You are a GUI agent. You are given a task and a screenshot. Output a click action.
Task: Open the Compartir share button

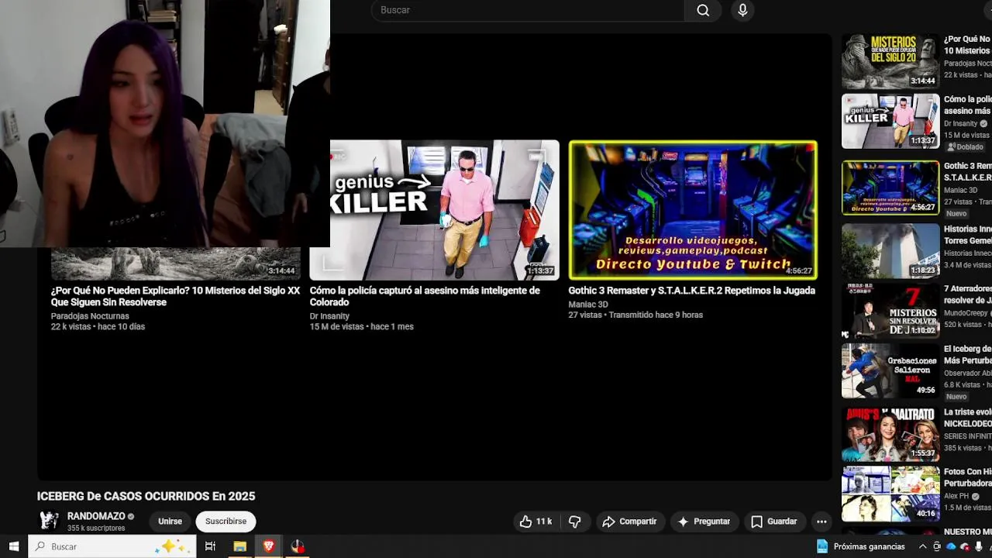tap(629, 522)
